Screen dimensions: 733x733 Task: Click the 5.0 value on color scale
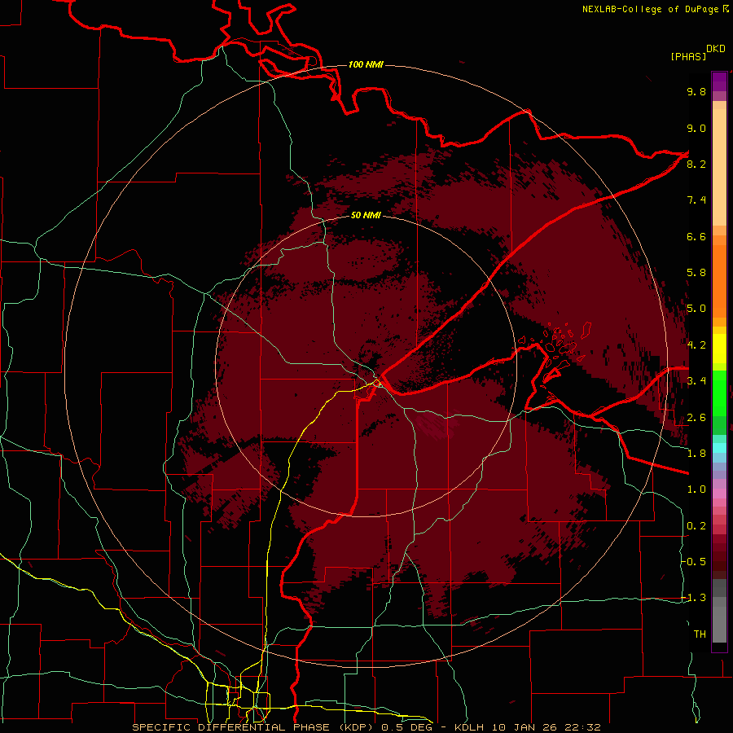click(696, 309)
